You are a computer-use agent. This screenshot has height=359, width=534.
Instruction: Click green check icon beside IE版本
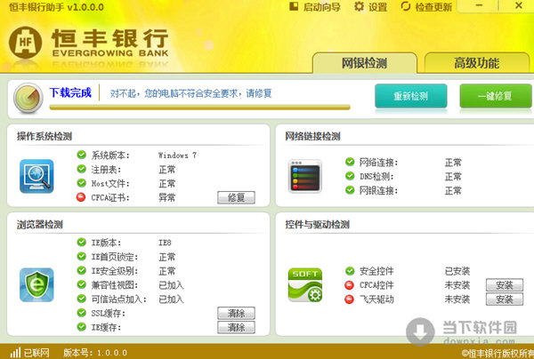[x=81, y=242]
